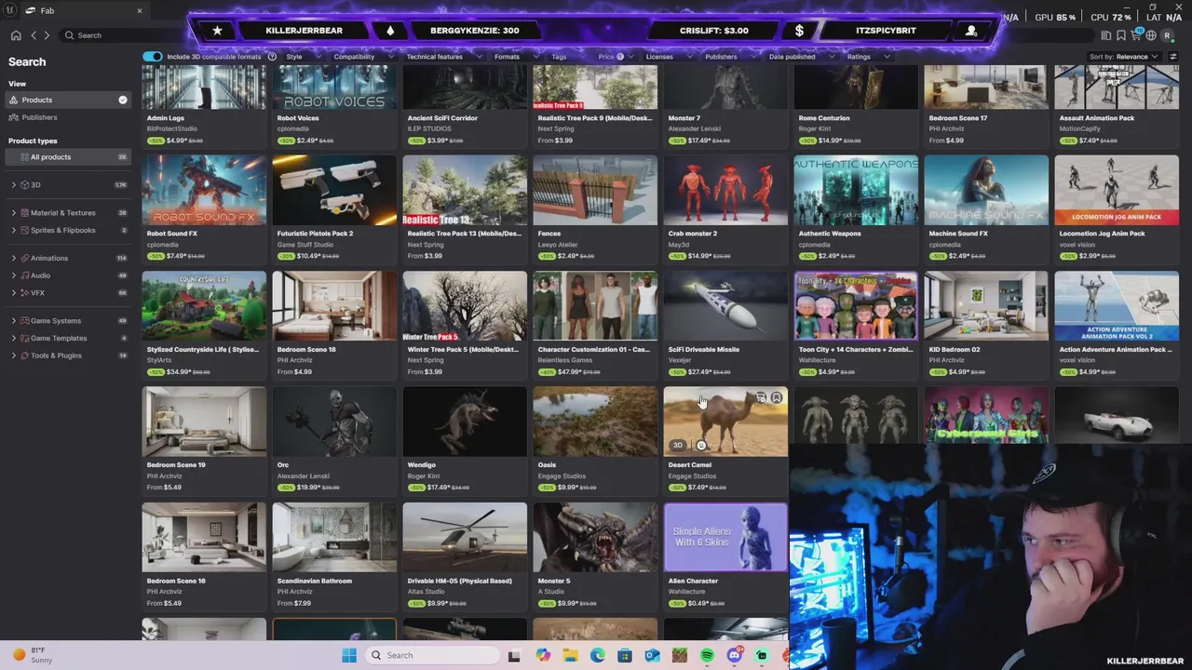This screenshot has height=670, width=1192.
Task: Open the saved bookmarks icon
Action: point(1121,35)
